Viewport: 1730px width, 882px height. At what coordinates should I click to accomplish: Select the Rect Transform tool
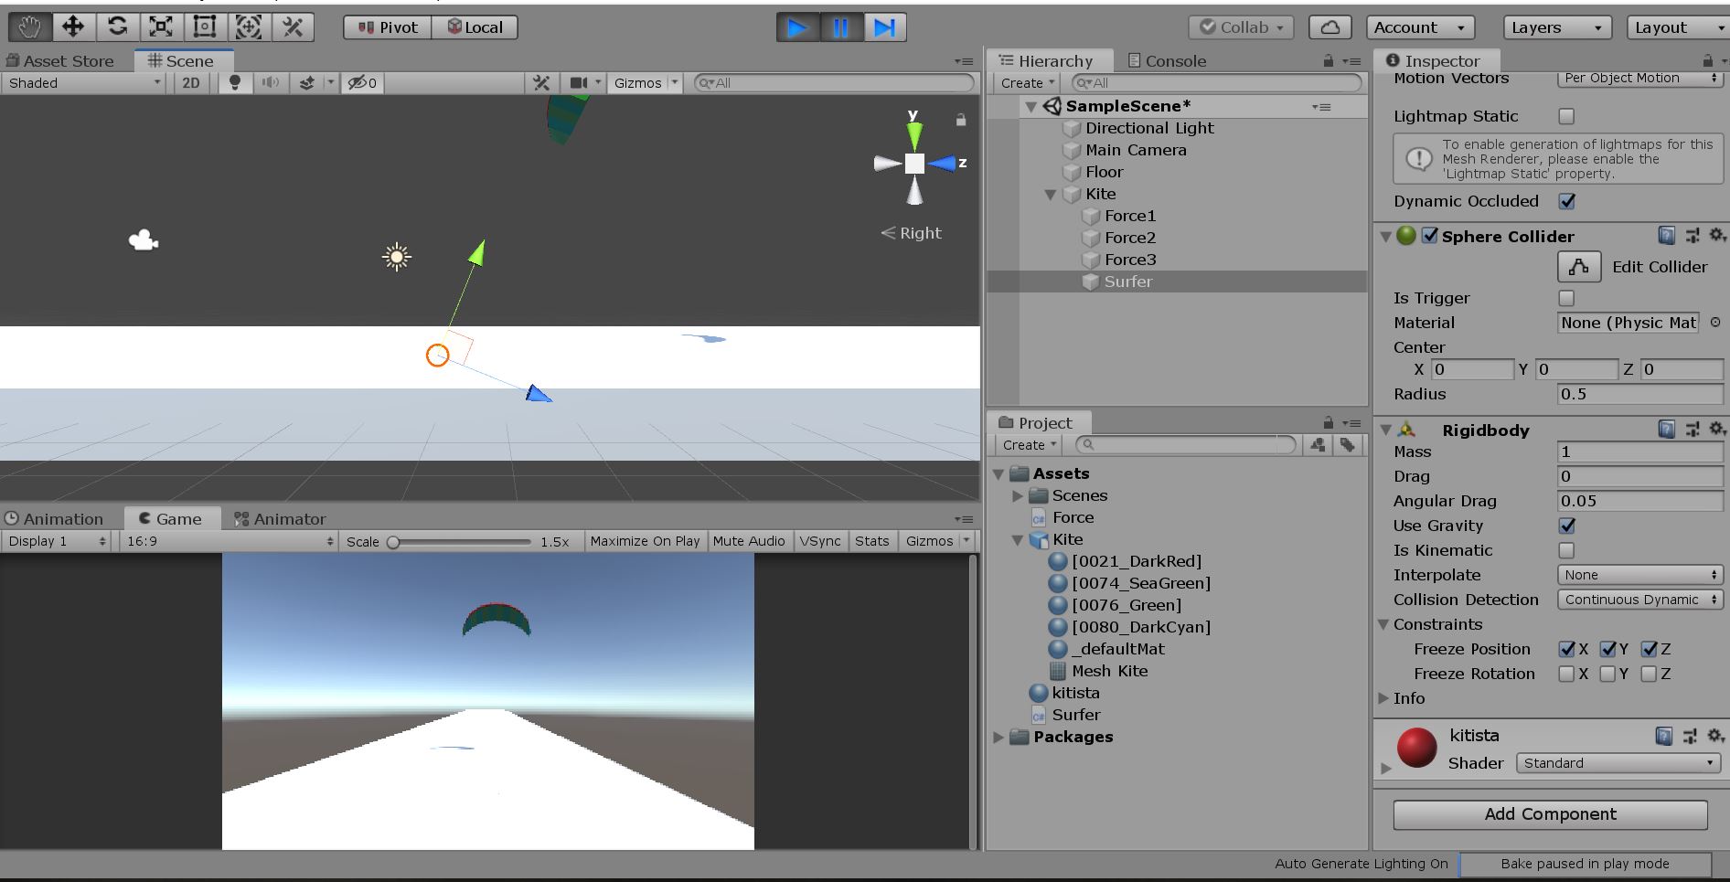[x=205, y=27]
